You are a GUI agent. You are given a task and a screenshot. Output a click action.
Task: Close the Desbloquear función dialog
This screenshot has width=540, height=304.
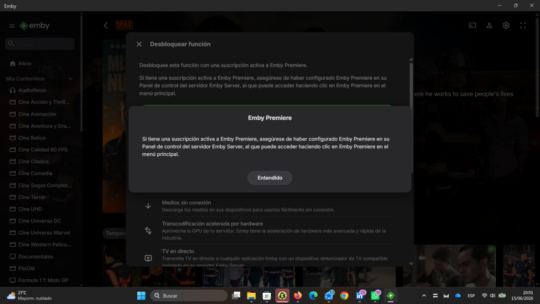click(x=139, y=44)
